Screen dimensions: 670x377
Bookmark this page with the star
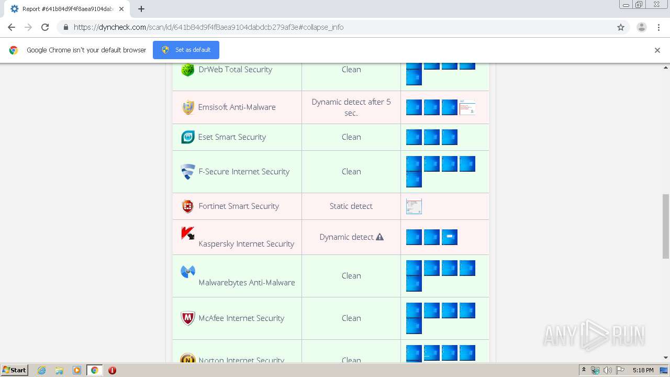621,27
